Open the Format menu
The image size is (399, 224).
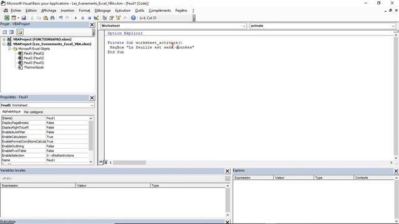click(85, 11)
